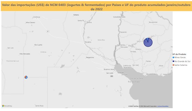Open the OpenStreetMap attribution link
Image resolution: width=192 pixels, height=111 pixels.
point(163,106)
